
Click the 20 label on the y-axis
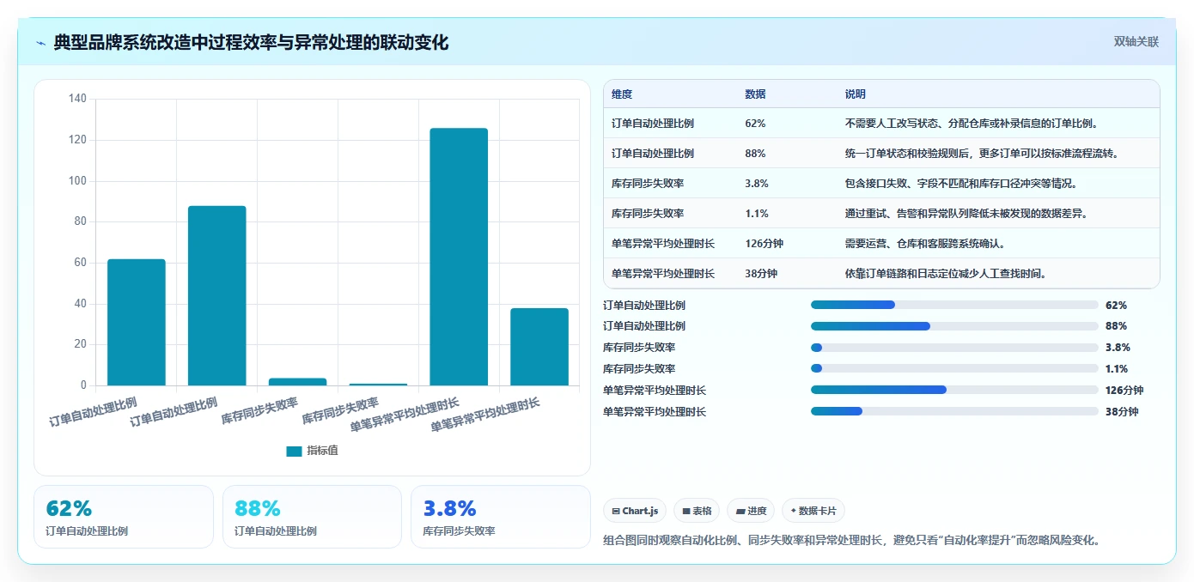click(80, 344)
